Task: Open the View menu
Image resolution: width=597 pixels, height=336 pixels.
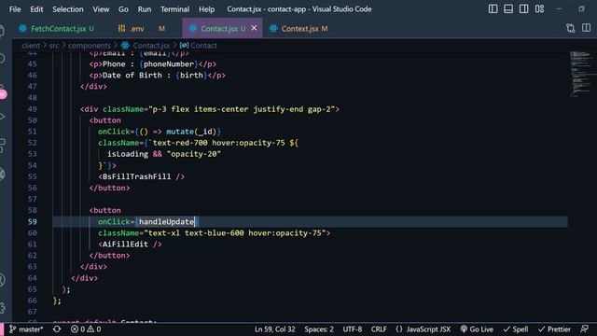Action: click(101, 9)
